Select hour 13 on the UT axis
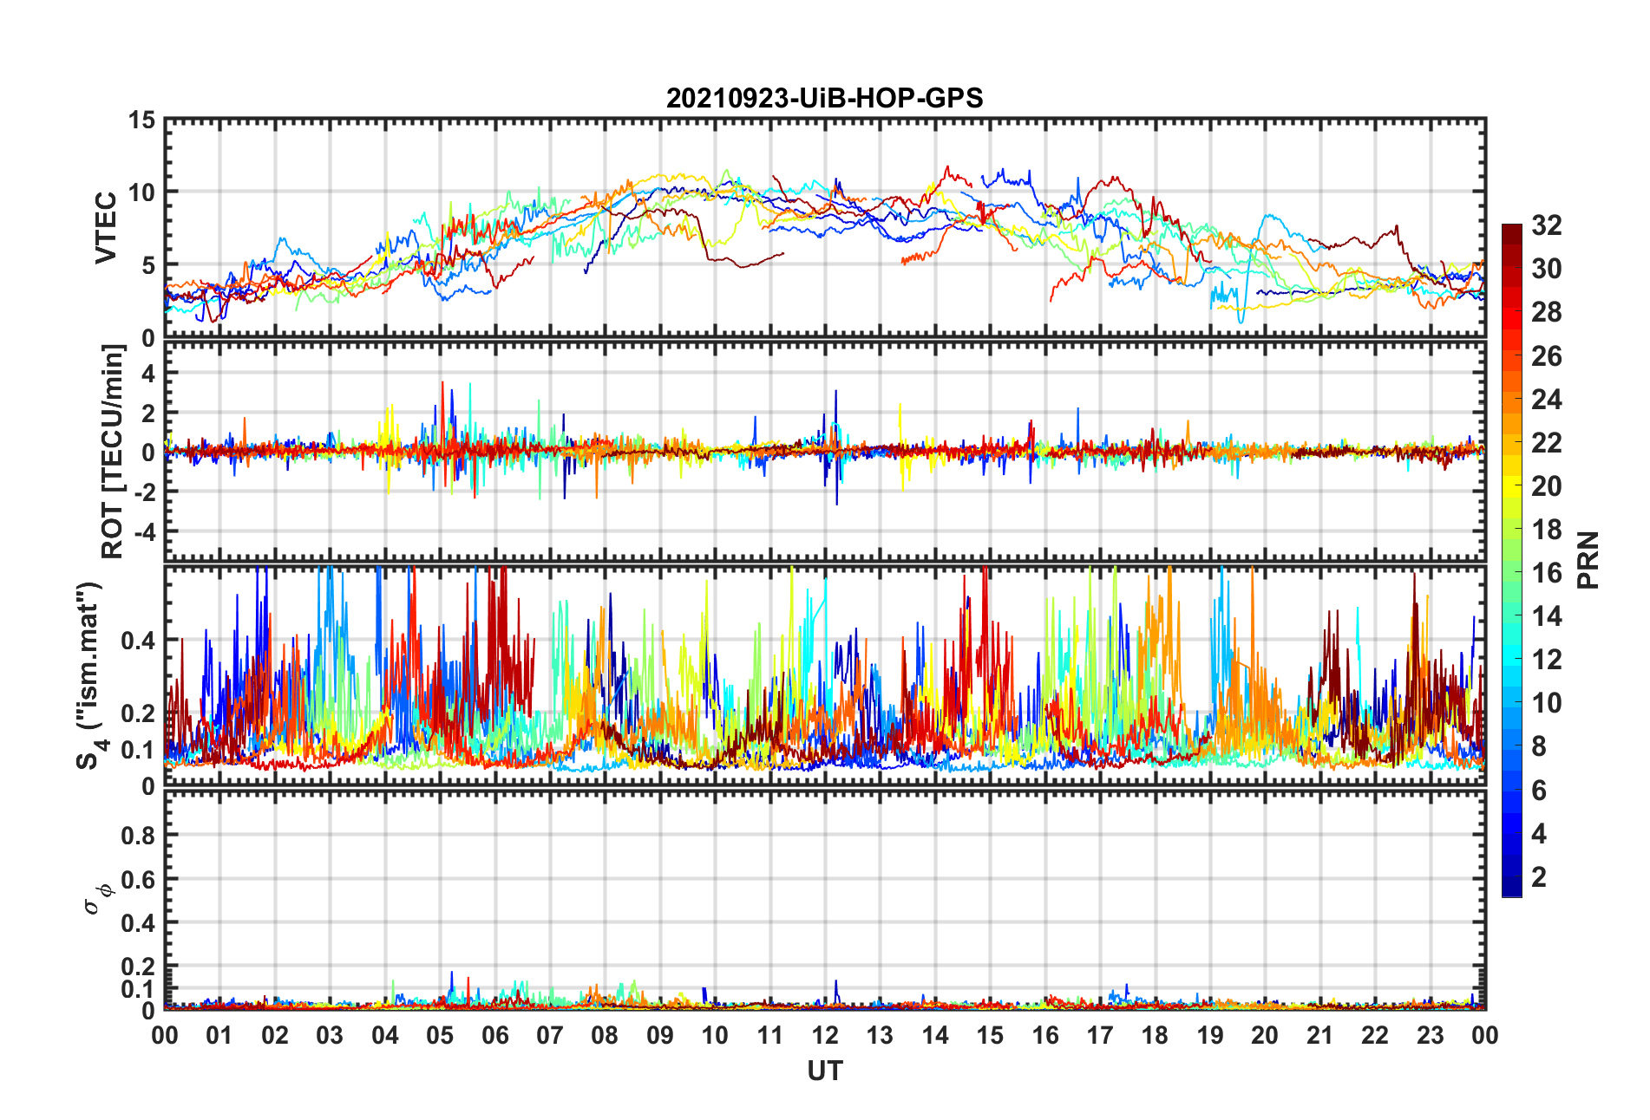Image resolution: width=1650 pixels, height=1120 pixels. 880,1035
